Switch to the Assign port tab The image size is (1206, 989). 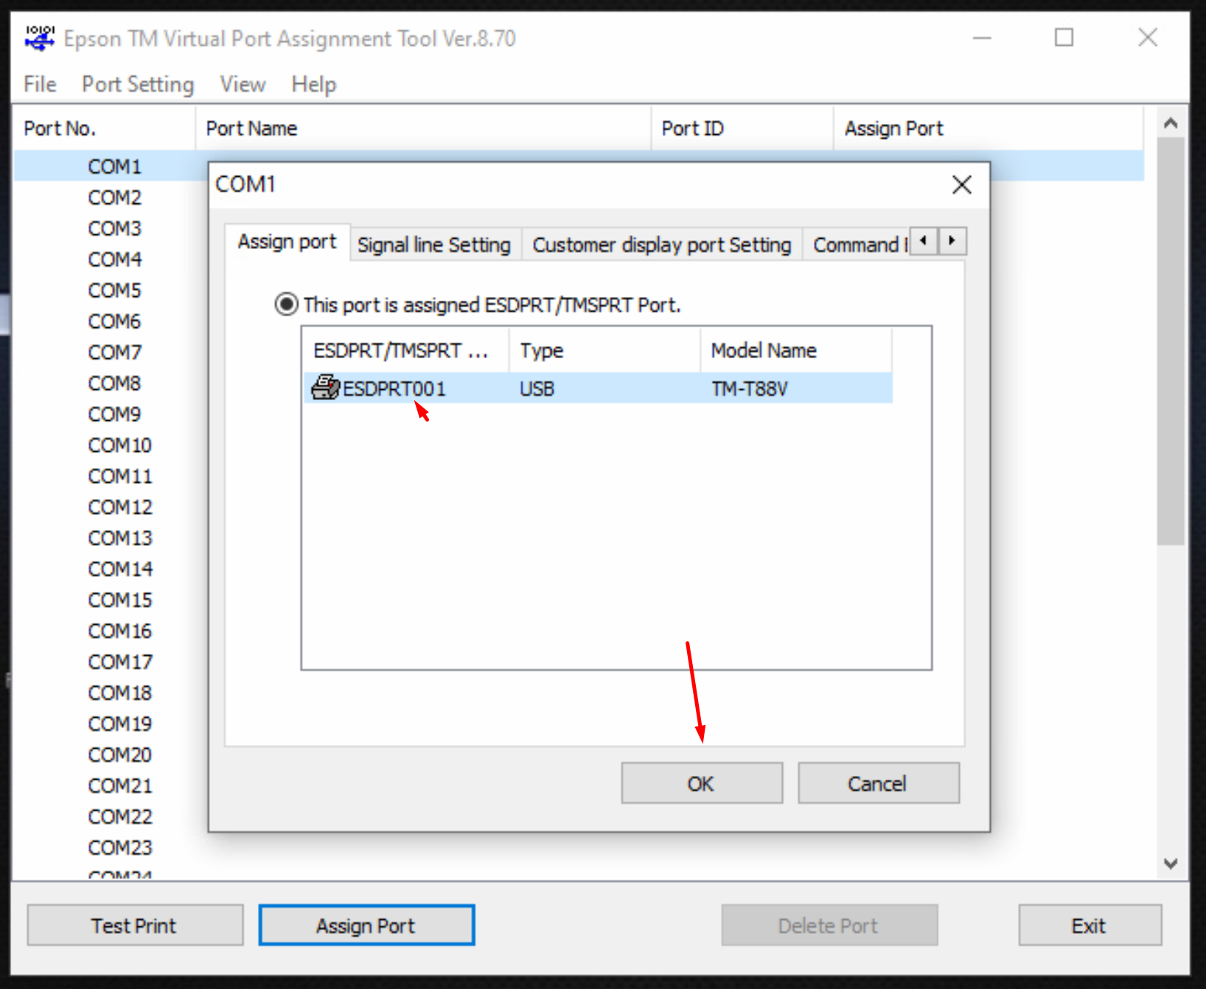point(287,242)
